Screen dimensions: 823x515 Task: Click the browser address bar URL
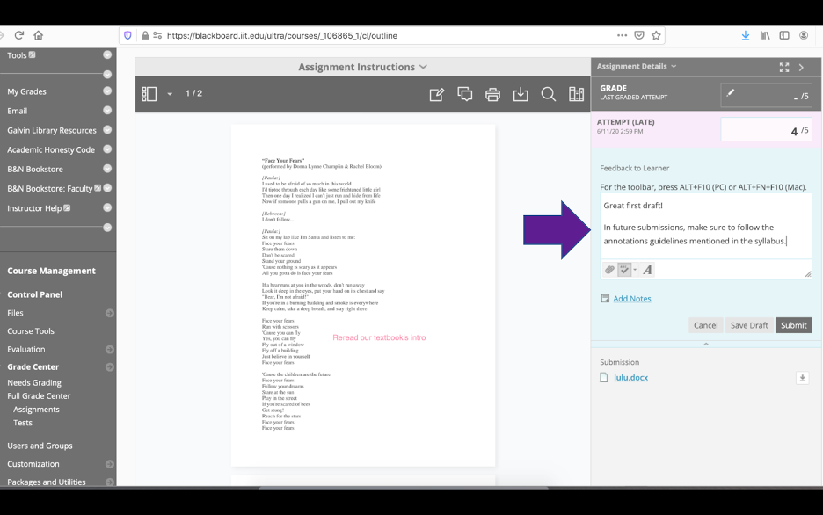282,36
